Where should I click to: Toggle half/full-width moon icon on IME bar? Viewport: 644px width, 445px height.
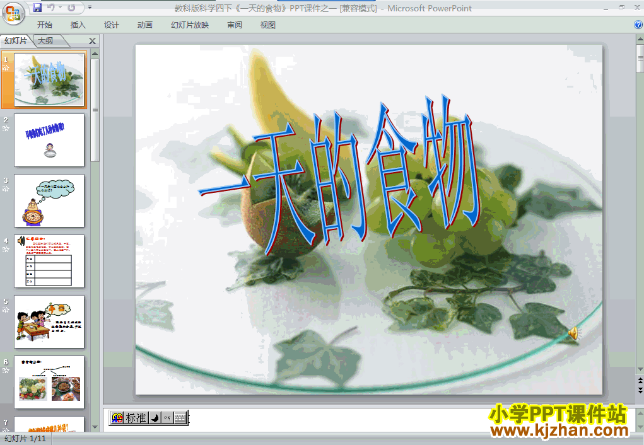tap(155, 418)
